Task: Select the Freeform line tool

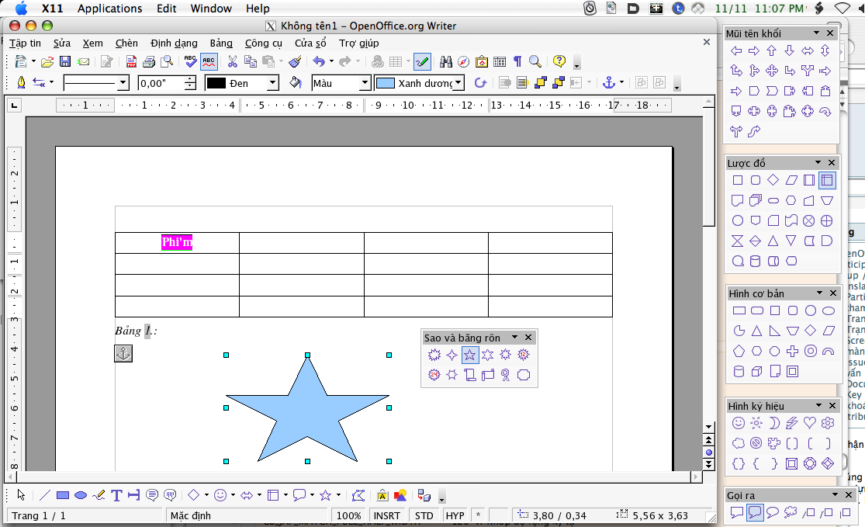Action: tap(99, 495)
